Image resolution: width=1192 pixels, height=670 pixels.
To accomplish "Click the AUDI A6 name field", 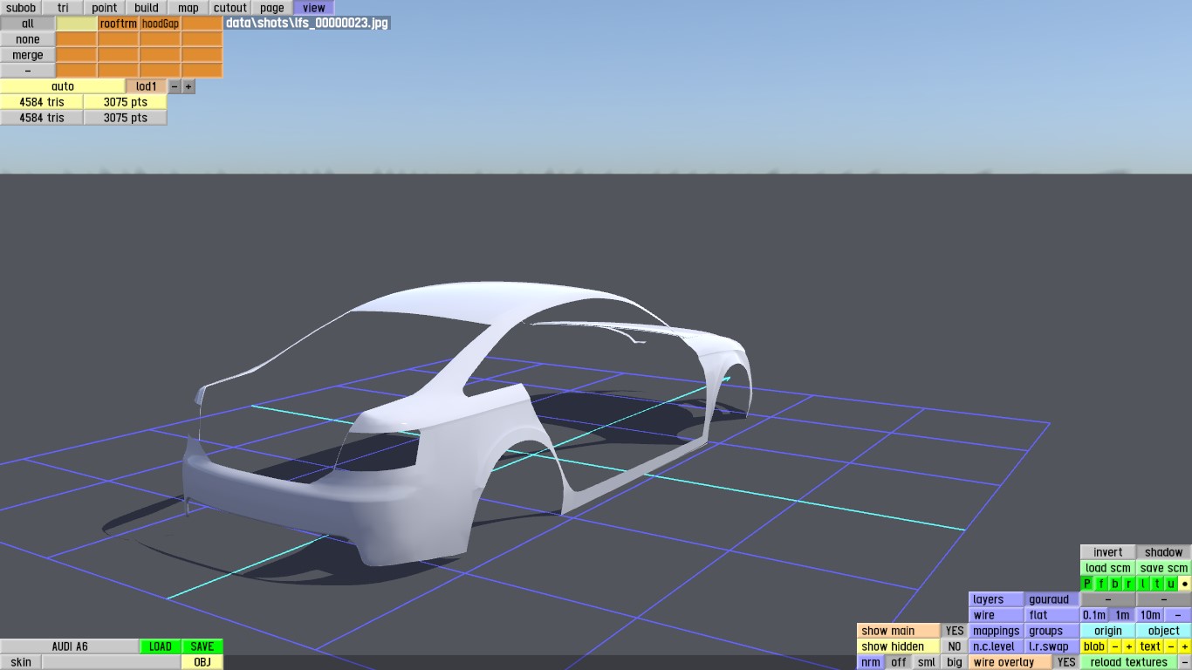I will point(70,646).
